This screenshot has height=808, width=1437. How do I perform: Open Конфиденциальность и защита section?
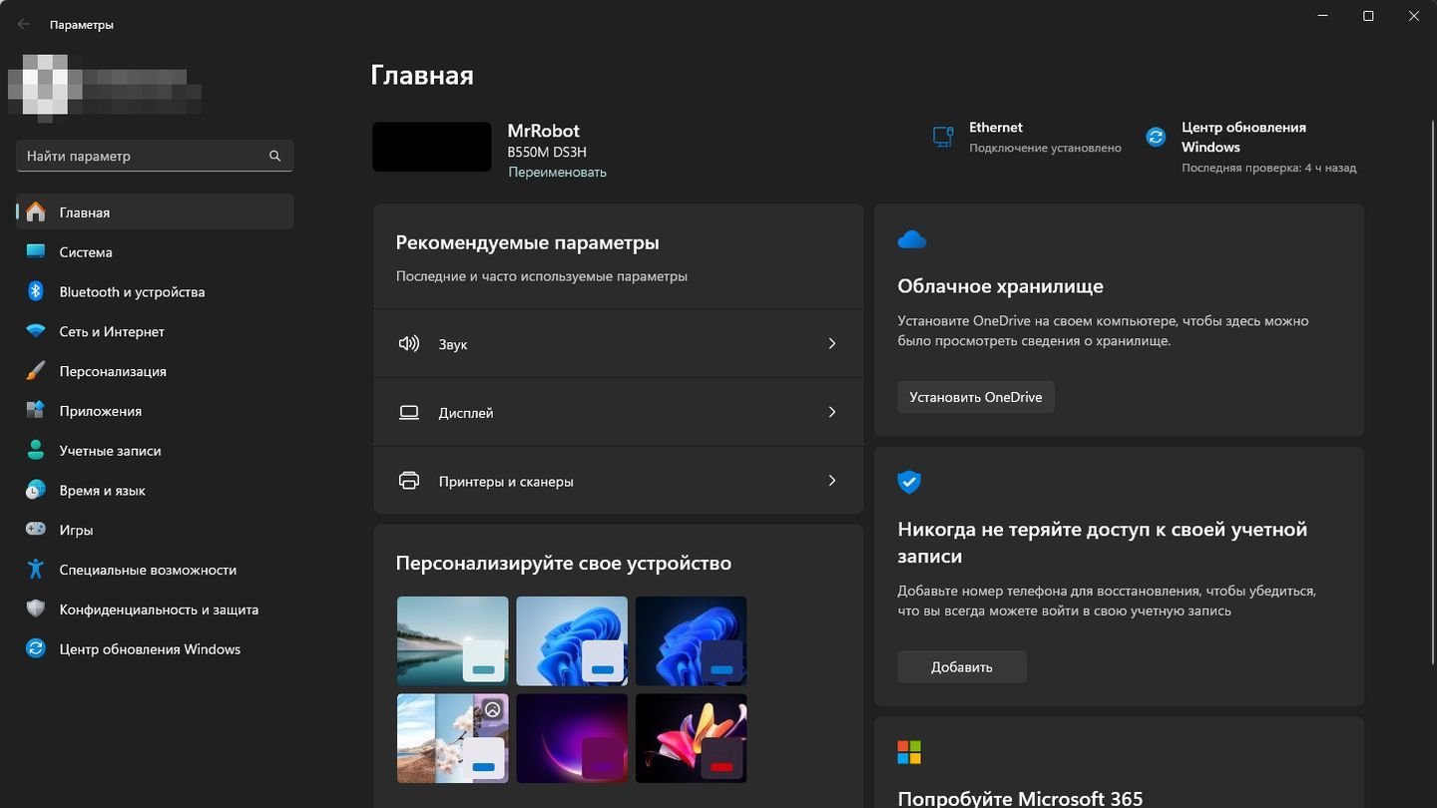click(x=155, y=608)
